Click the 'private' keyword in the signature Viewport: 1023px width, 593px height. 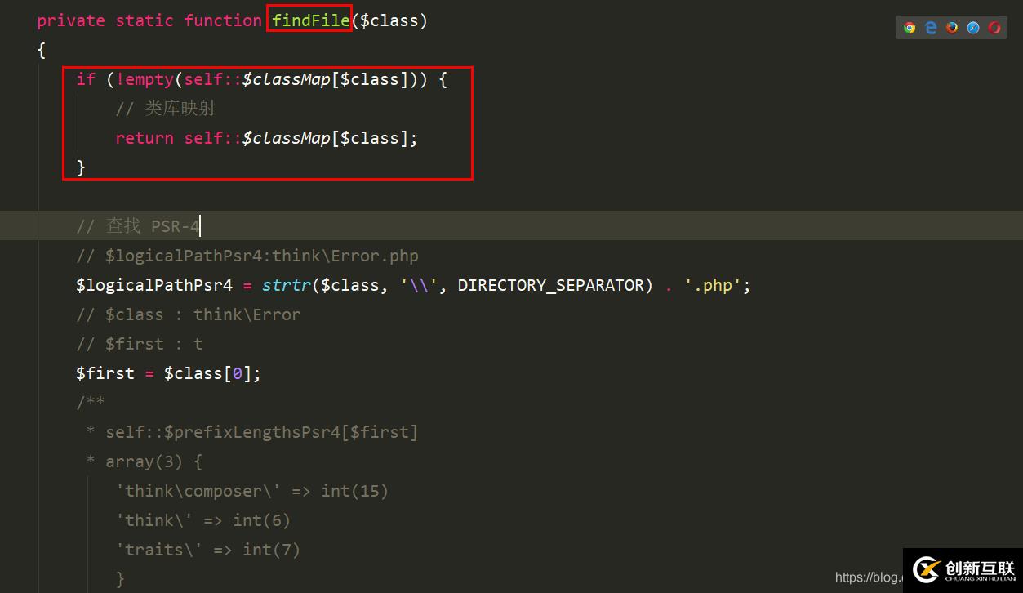tap(71, 20)
